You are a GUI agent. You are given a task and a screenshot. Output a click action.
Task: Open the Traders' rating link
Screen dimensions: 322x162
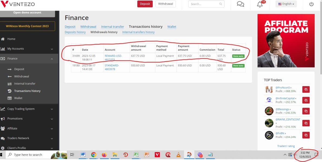(286, 146)
